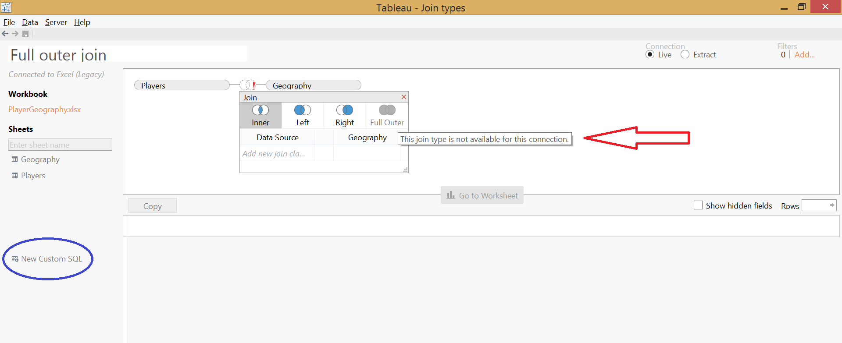Click the Go to Worksheet button
Image resolution: width=842 pixels, height=343 pixels.
click(x=482, y=195)
